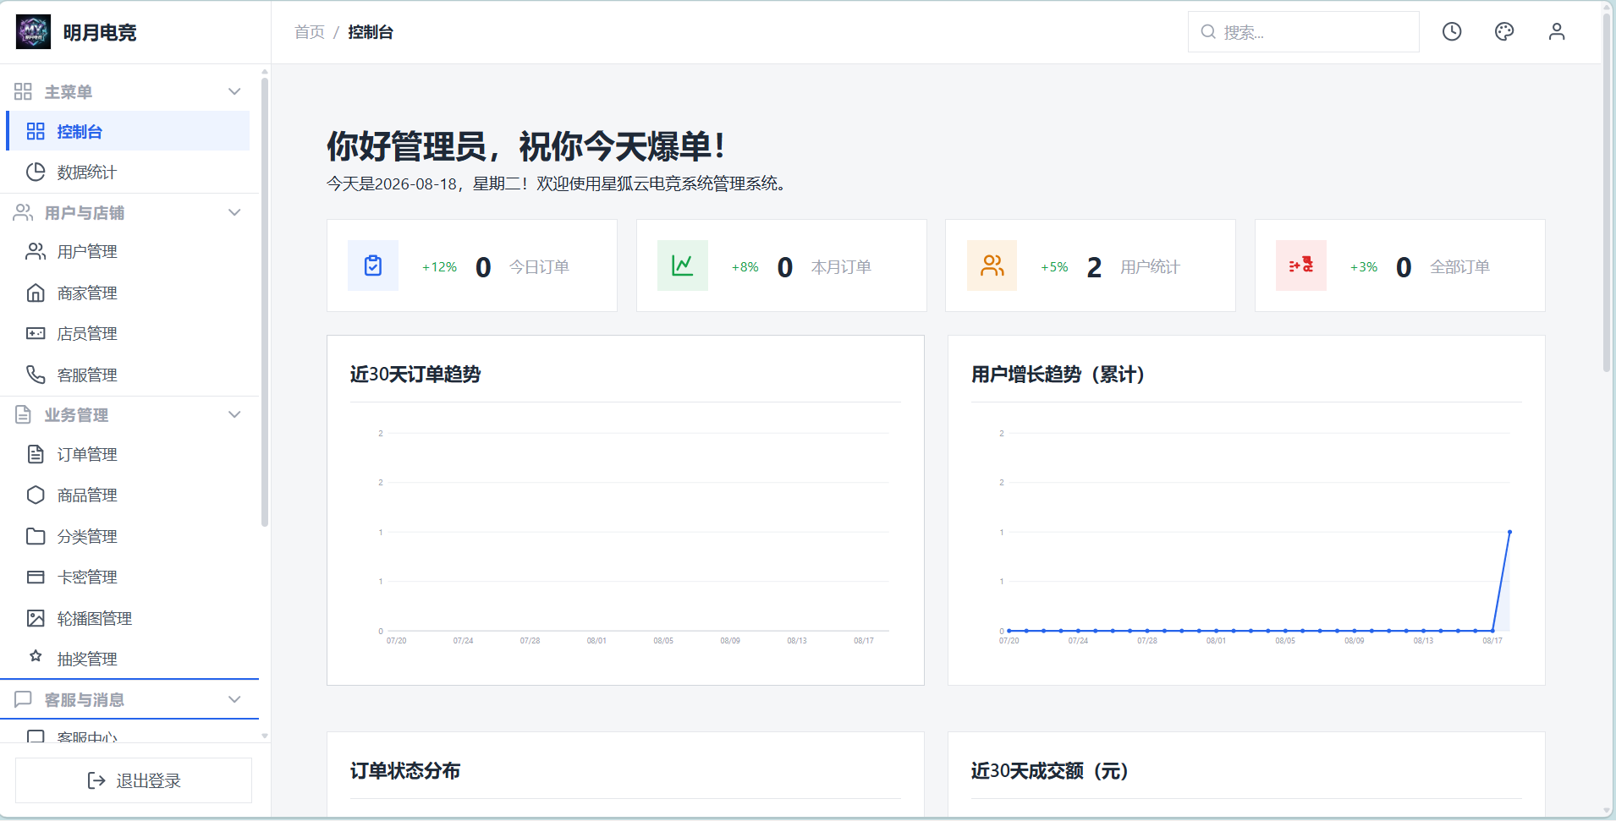Image resolution: width=1616 pixels, height=821 pixels.
Task: Click the 近30天成交额（元） heading
Action: point(1049,771)
